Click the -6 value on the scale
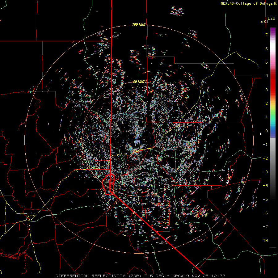This screenshot has height=278, width=278. [x=265, y=213]
